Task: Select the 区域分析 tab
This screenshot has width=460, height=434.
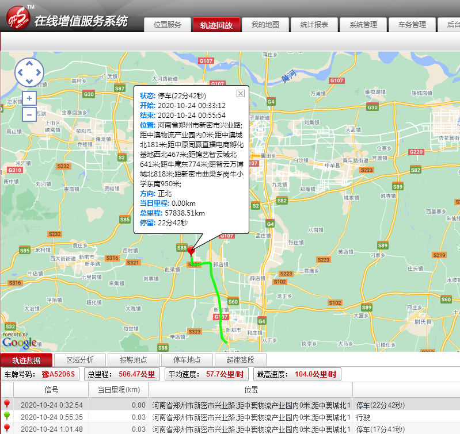Action: click(79, 360)
